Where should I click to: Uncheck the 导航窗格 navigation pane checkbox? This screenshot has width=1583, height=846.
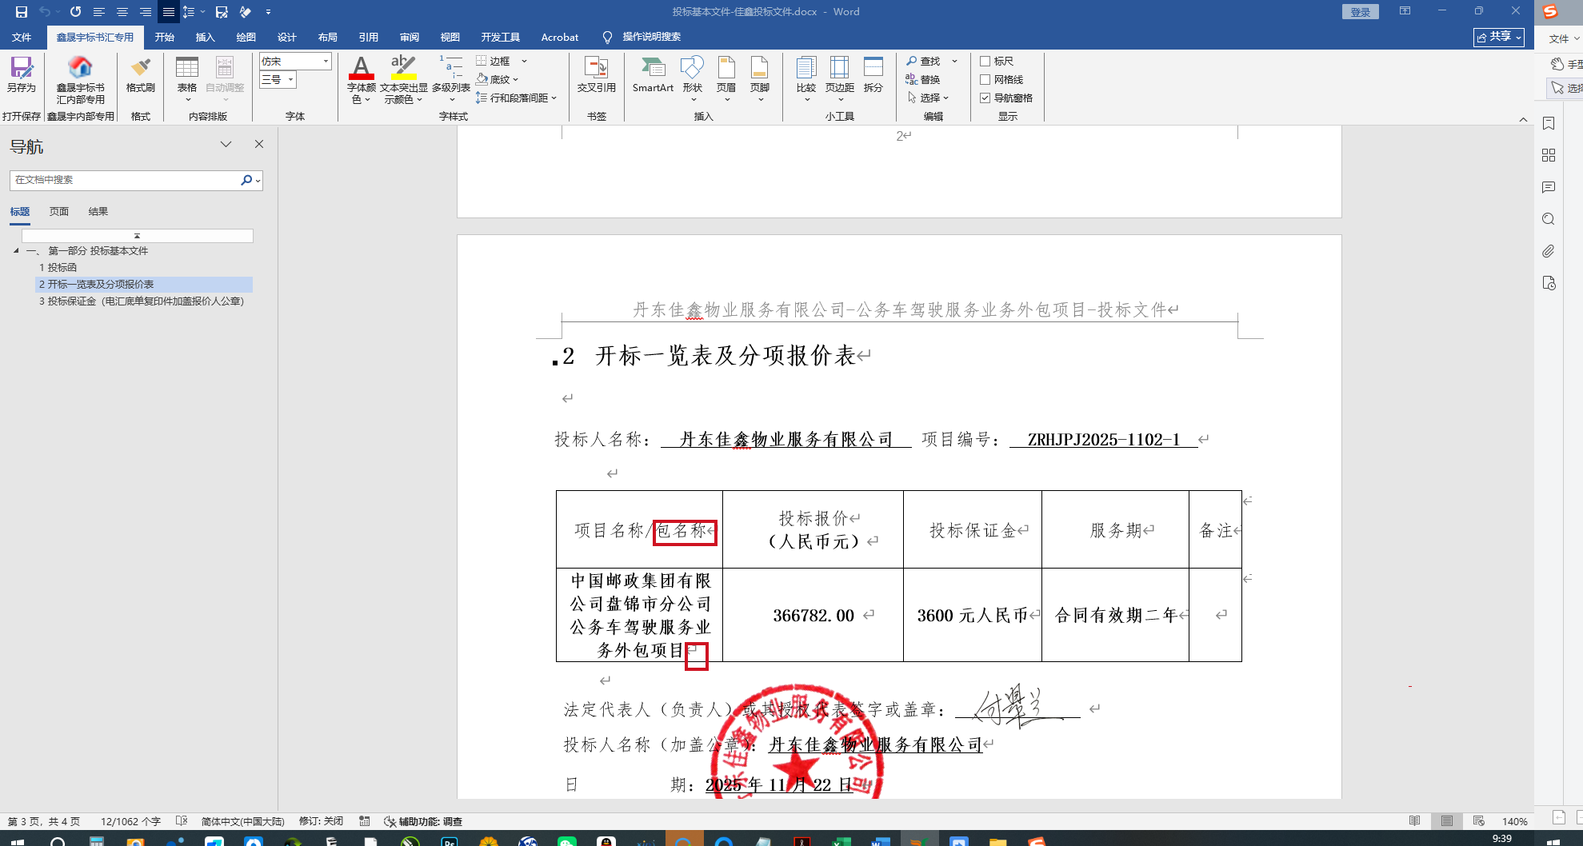click(x=985, y=98)
